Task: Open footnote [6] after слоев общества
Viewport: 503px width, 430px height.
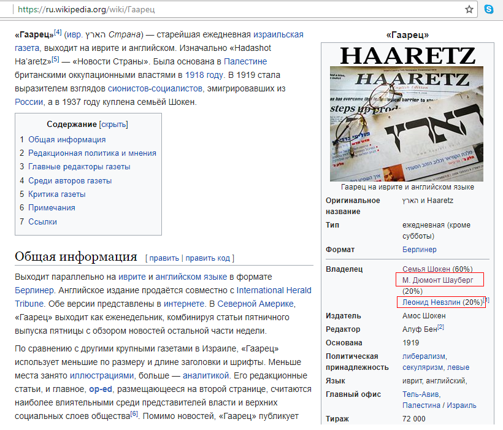Action: click(x=134, y=413)
